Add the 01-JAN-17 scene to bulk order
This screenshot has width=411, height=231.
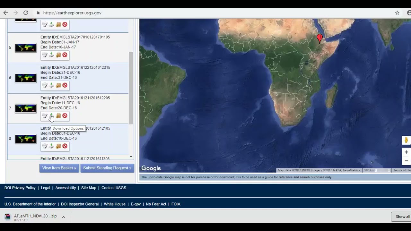58,55
